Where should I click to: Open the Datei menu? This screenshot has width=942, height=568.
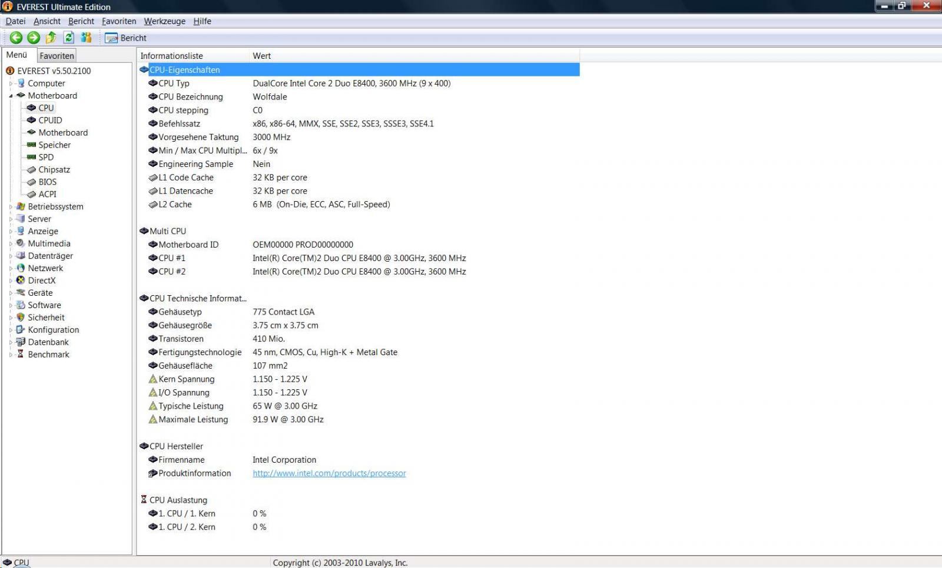pyautogui.click(x=16, y=21)
